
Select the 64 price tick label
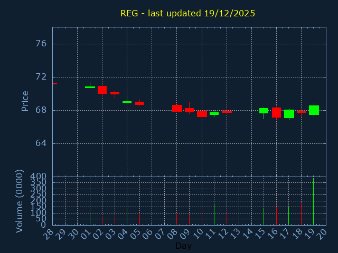[41, 143]
